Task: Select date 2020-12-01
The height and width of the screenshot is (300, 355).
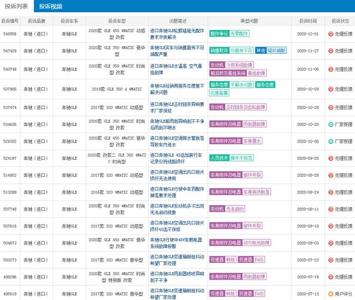Action: click(x=308, y=34)
